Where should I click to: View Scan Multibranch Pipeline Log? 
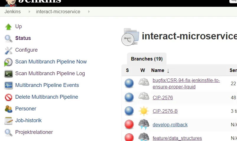[x=50, y=73]
